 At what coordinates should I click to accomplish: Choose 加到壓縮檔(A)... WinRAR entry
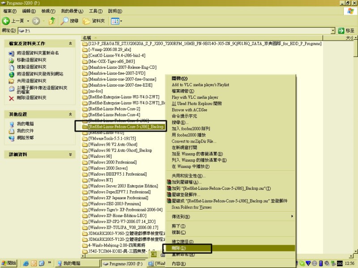(x=230, y=182)
